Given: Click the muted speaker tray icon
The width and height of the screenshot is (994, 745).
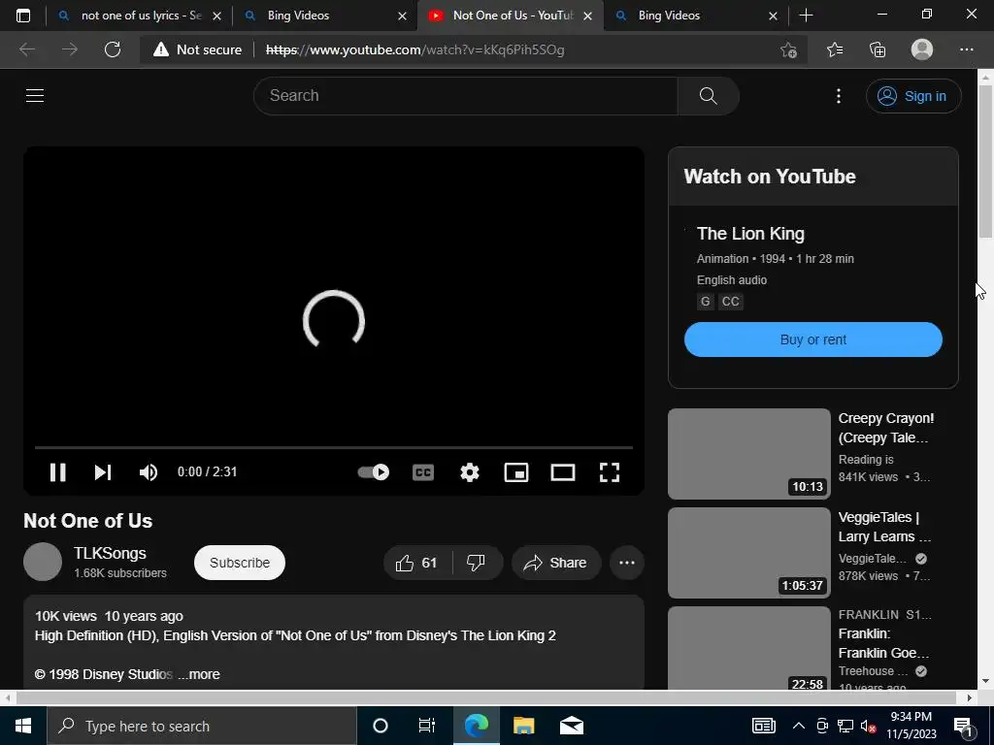Looking at the screenshot, I should tap(868, 726).
